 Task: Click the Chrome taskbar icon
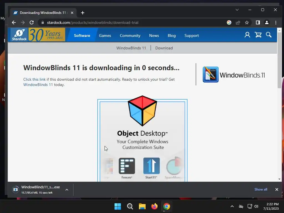[167, 206]
